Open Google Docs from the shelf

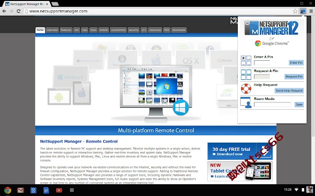pos(46,190)
